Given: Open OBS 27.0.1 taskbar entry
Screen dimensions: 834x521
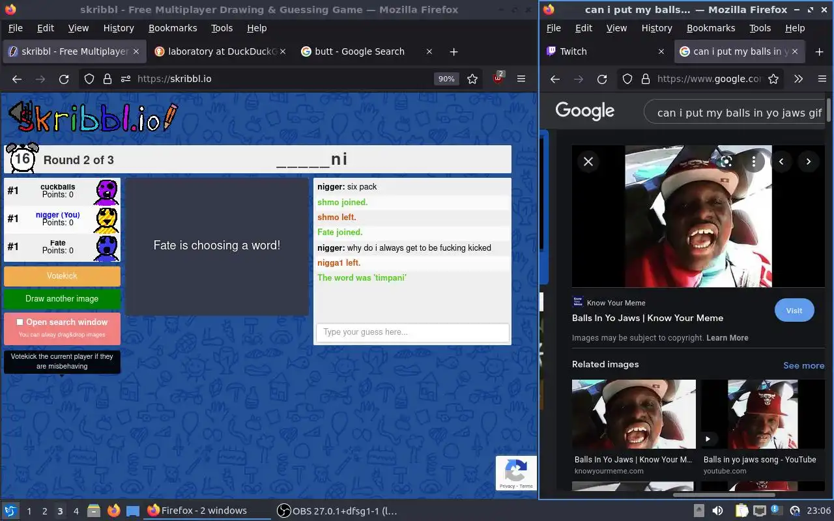Looking at the screenshot, I should (337, 511).
